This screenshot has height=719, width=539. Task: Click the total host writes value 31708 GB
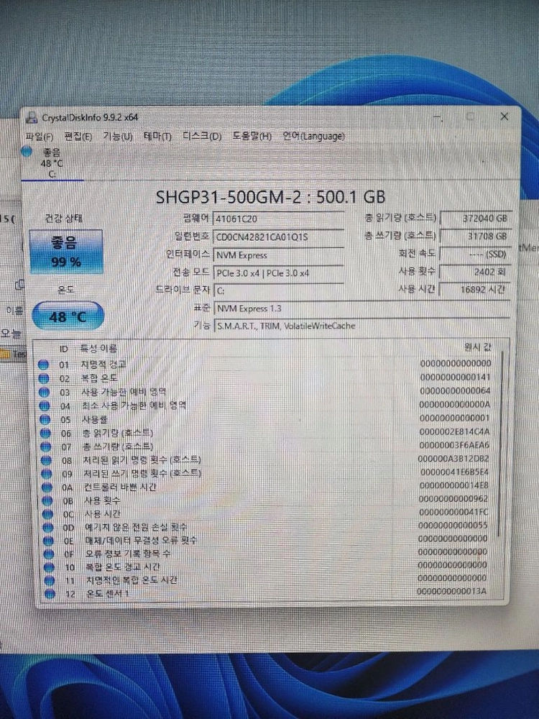coord(476,236)
